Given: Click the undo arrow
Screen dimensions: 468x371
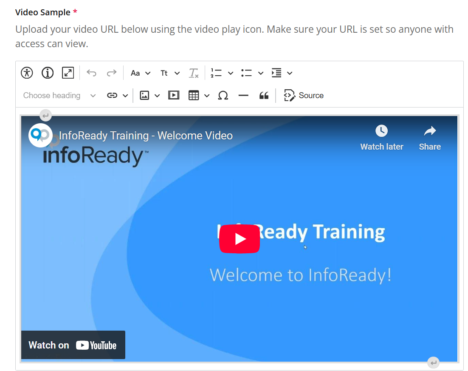Looking at the screenshot, I should tap(91, 73).
